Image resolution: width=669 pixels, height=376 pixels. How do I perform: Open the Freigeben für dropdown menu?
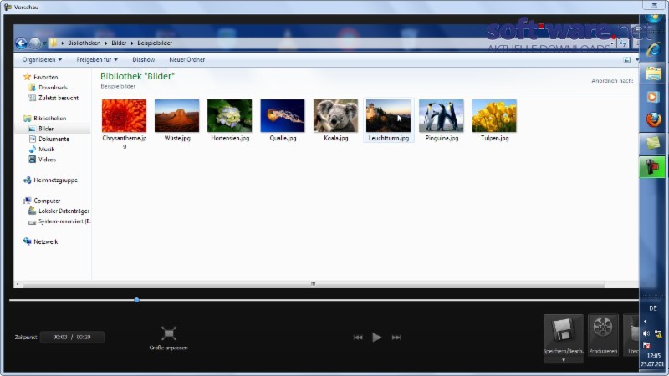97,59
